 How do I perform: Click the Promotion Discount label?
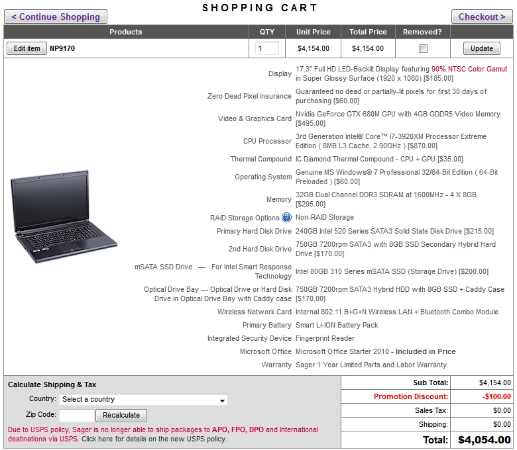411,396
